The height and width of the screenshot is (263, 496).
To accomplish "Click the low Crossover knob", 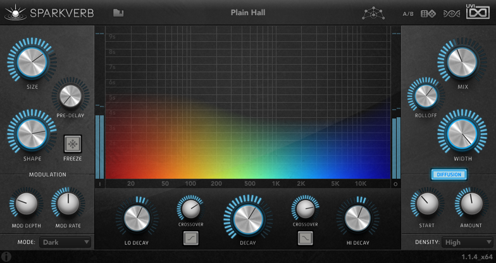I will 191,209.
